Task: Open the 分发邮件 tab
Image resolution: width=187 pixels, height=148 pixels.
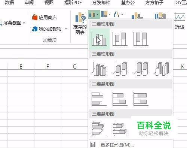Action: point(101,3)
